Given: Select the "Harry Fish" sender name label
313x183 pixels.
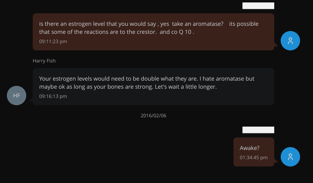Looking at the screenshot, I should (44, 61).
